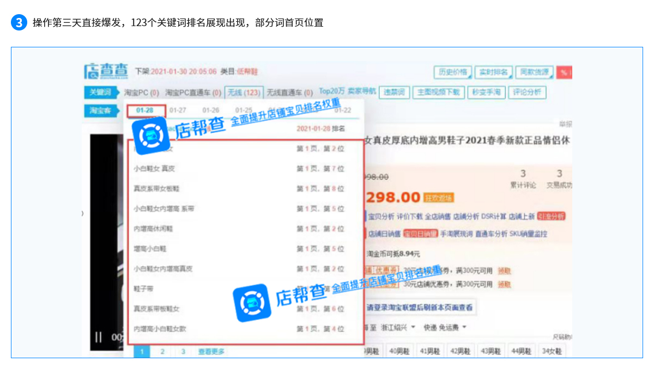Go to results page 3
The width and height of the screenshot is (654, 374).
pos(183,352)
